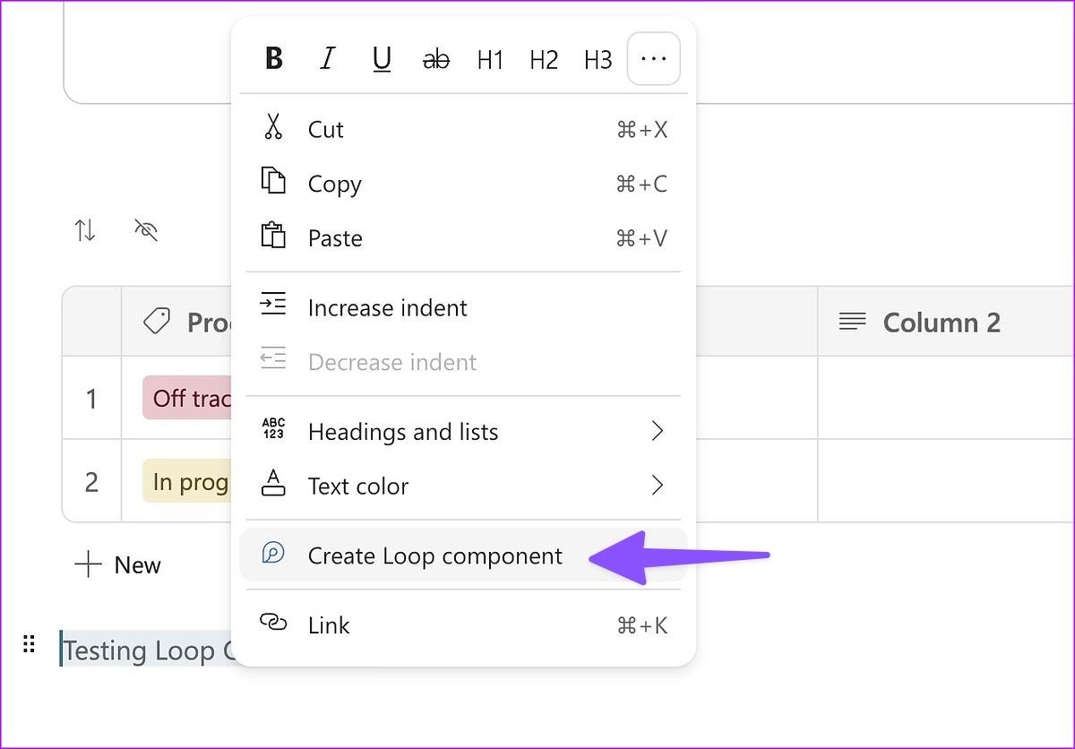Toggle bold formatting in the context toolbar
Screen dimensions: 1075x749
pos(274,59)
